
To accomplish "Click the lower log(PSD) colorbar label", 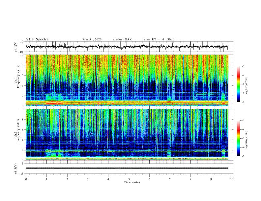I will click(x=246, y=140).
